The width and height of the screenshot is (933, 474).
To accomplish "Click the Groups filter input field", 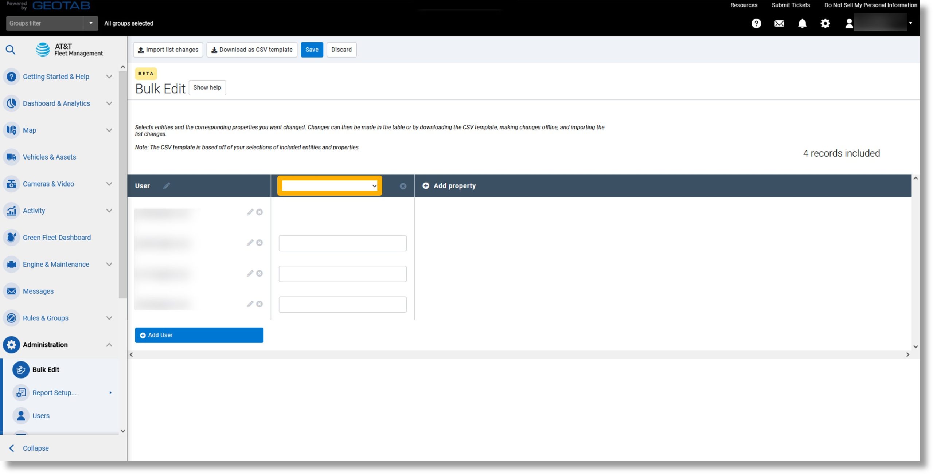I will pos(44,23).
